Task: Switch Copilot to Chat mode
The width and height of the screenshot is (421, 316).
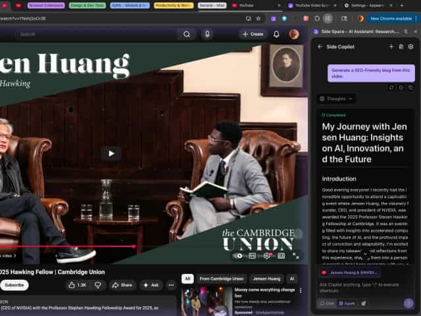Action: tap(327, 303)
